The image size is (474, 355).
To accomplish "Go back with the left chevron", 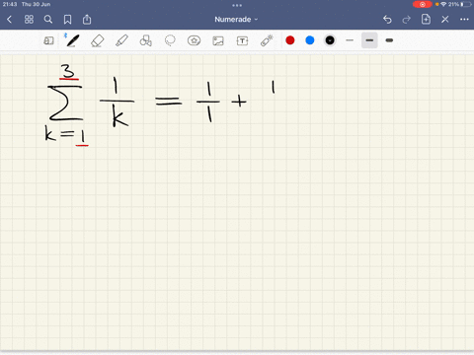I will (9, 20).
